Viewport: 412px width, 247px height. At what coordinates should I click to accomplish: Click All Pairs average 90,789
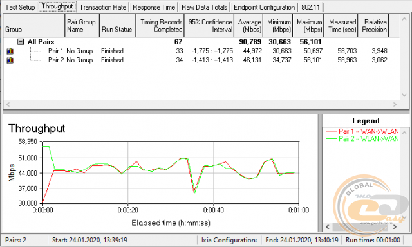click(250, 42)
